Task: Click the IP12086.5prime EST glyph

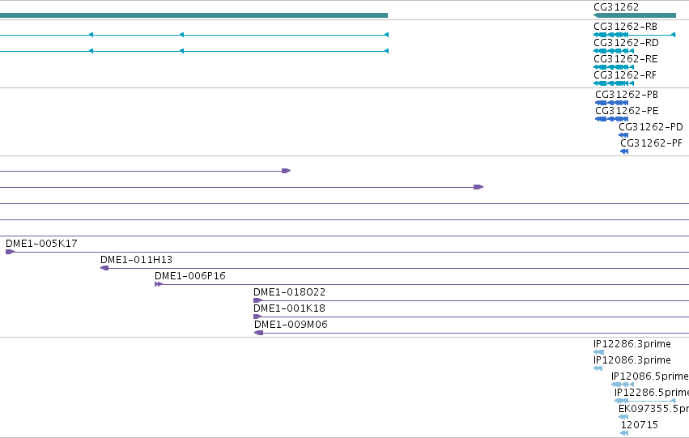Action: point(623,385)
